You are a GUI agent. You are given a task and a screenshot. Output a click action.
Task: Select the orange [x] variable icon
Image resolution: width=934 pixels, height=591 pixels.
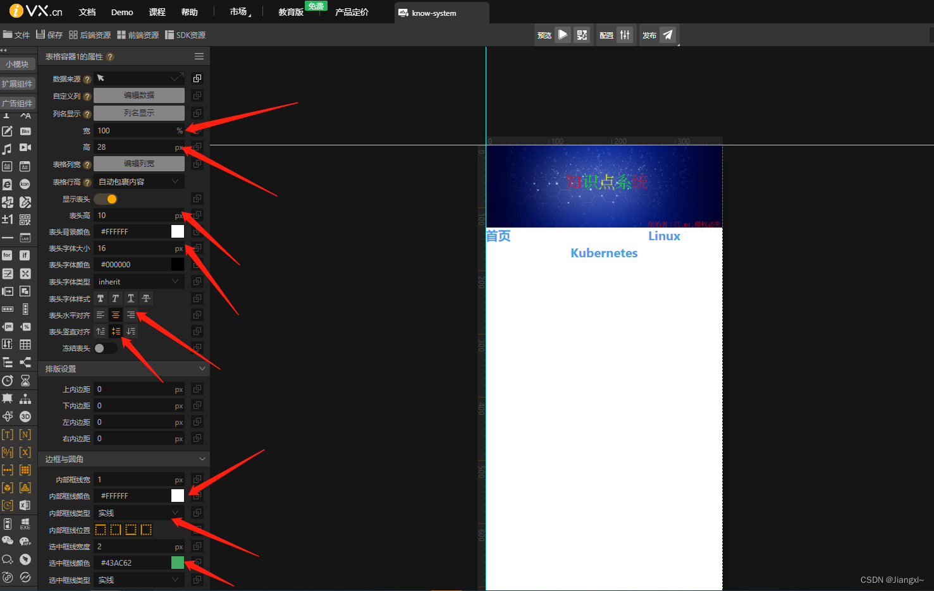(25, 452)
